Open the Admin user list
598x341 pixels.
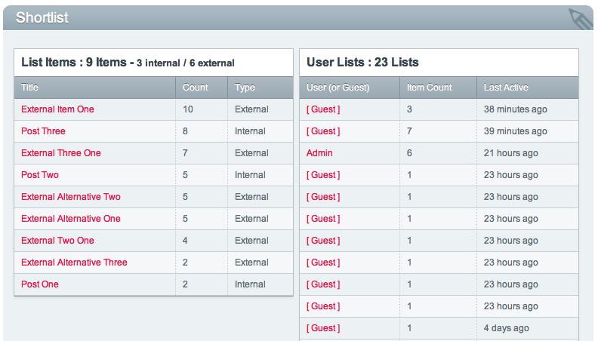click(319, 153)
